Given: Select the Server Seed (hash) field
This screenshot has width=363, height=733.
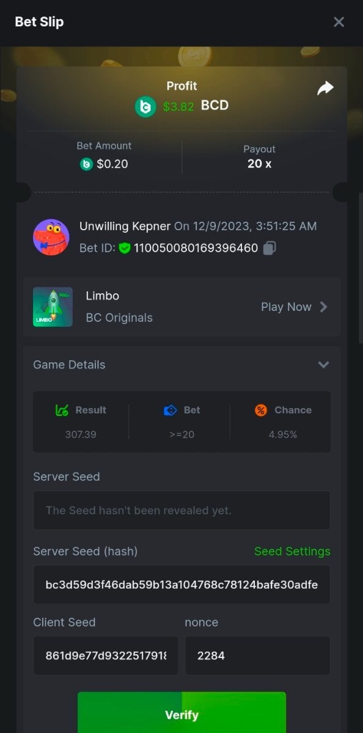Looking at the screenshot, I should tap(182, 585).
